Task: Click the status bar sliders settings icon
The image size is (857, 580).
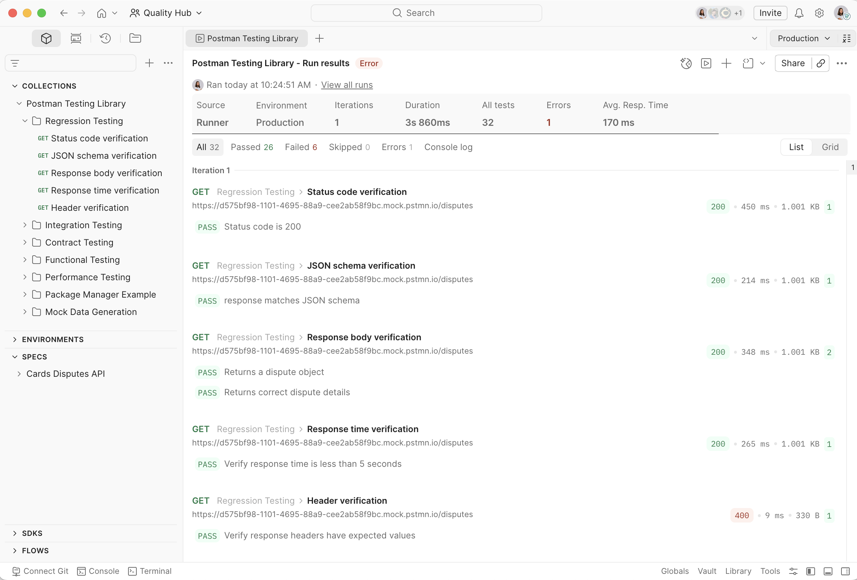Action: click(793, 571)
